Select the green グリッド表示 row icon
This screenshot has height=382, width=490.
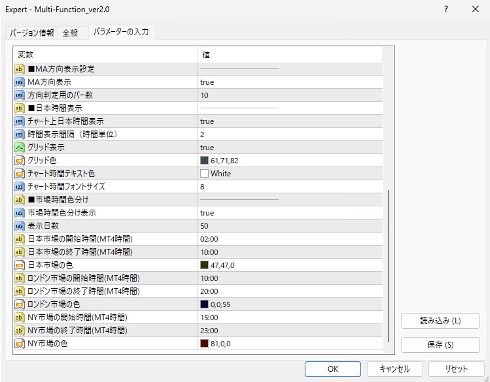pos(19,148)
